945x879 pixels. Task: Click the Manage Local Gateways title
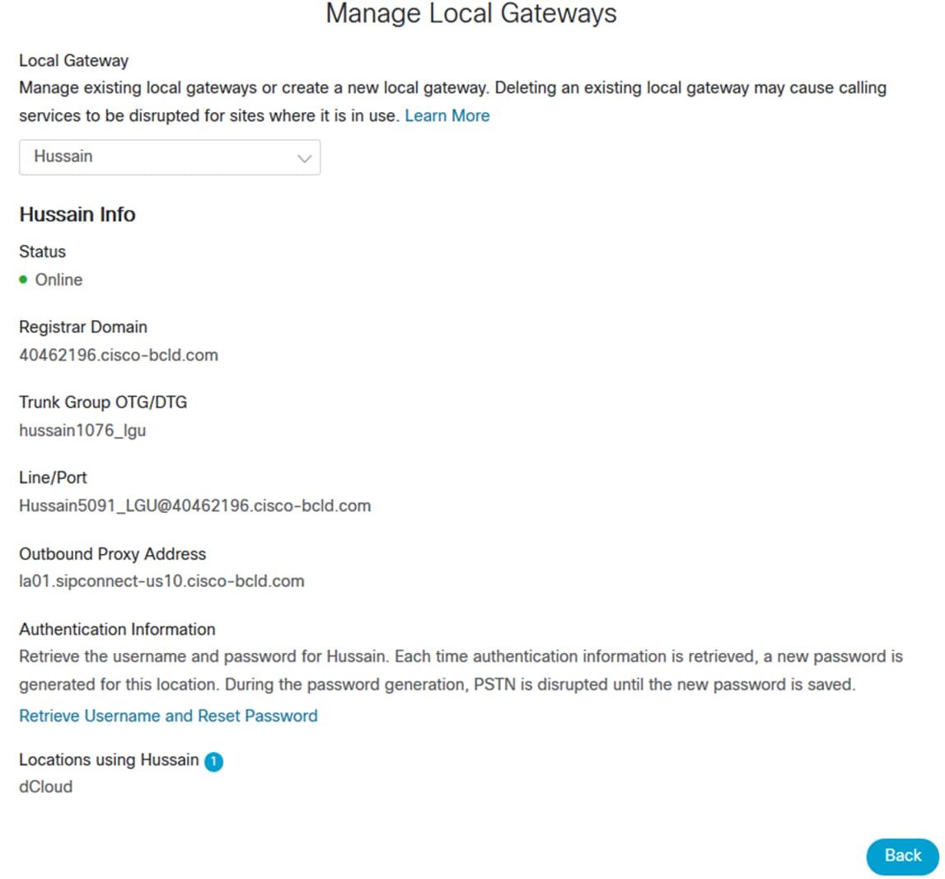[x=471, y=14]
